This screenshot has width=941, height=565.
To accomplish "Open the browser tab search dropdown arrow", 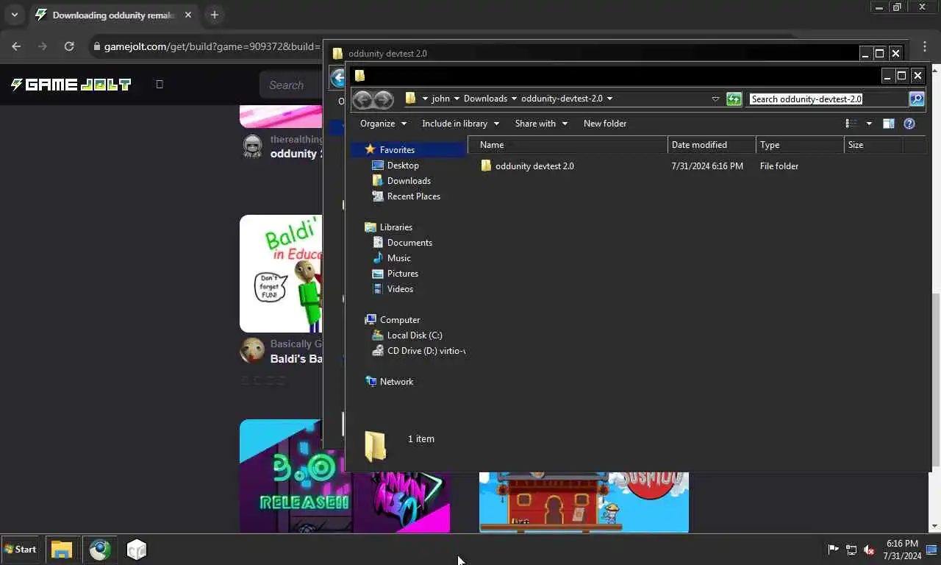I will coord(14,15).
